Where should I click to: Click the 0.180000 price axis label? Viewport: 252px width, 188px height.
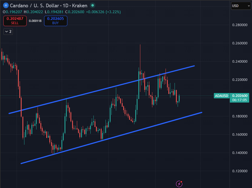(x=240, y=116)
